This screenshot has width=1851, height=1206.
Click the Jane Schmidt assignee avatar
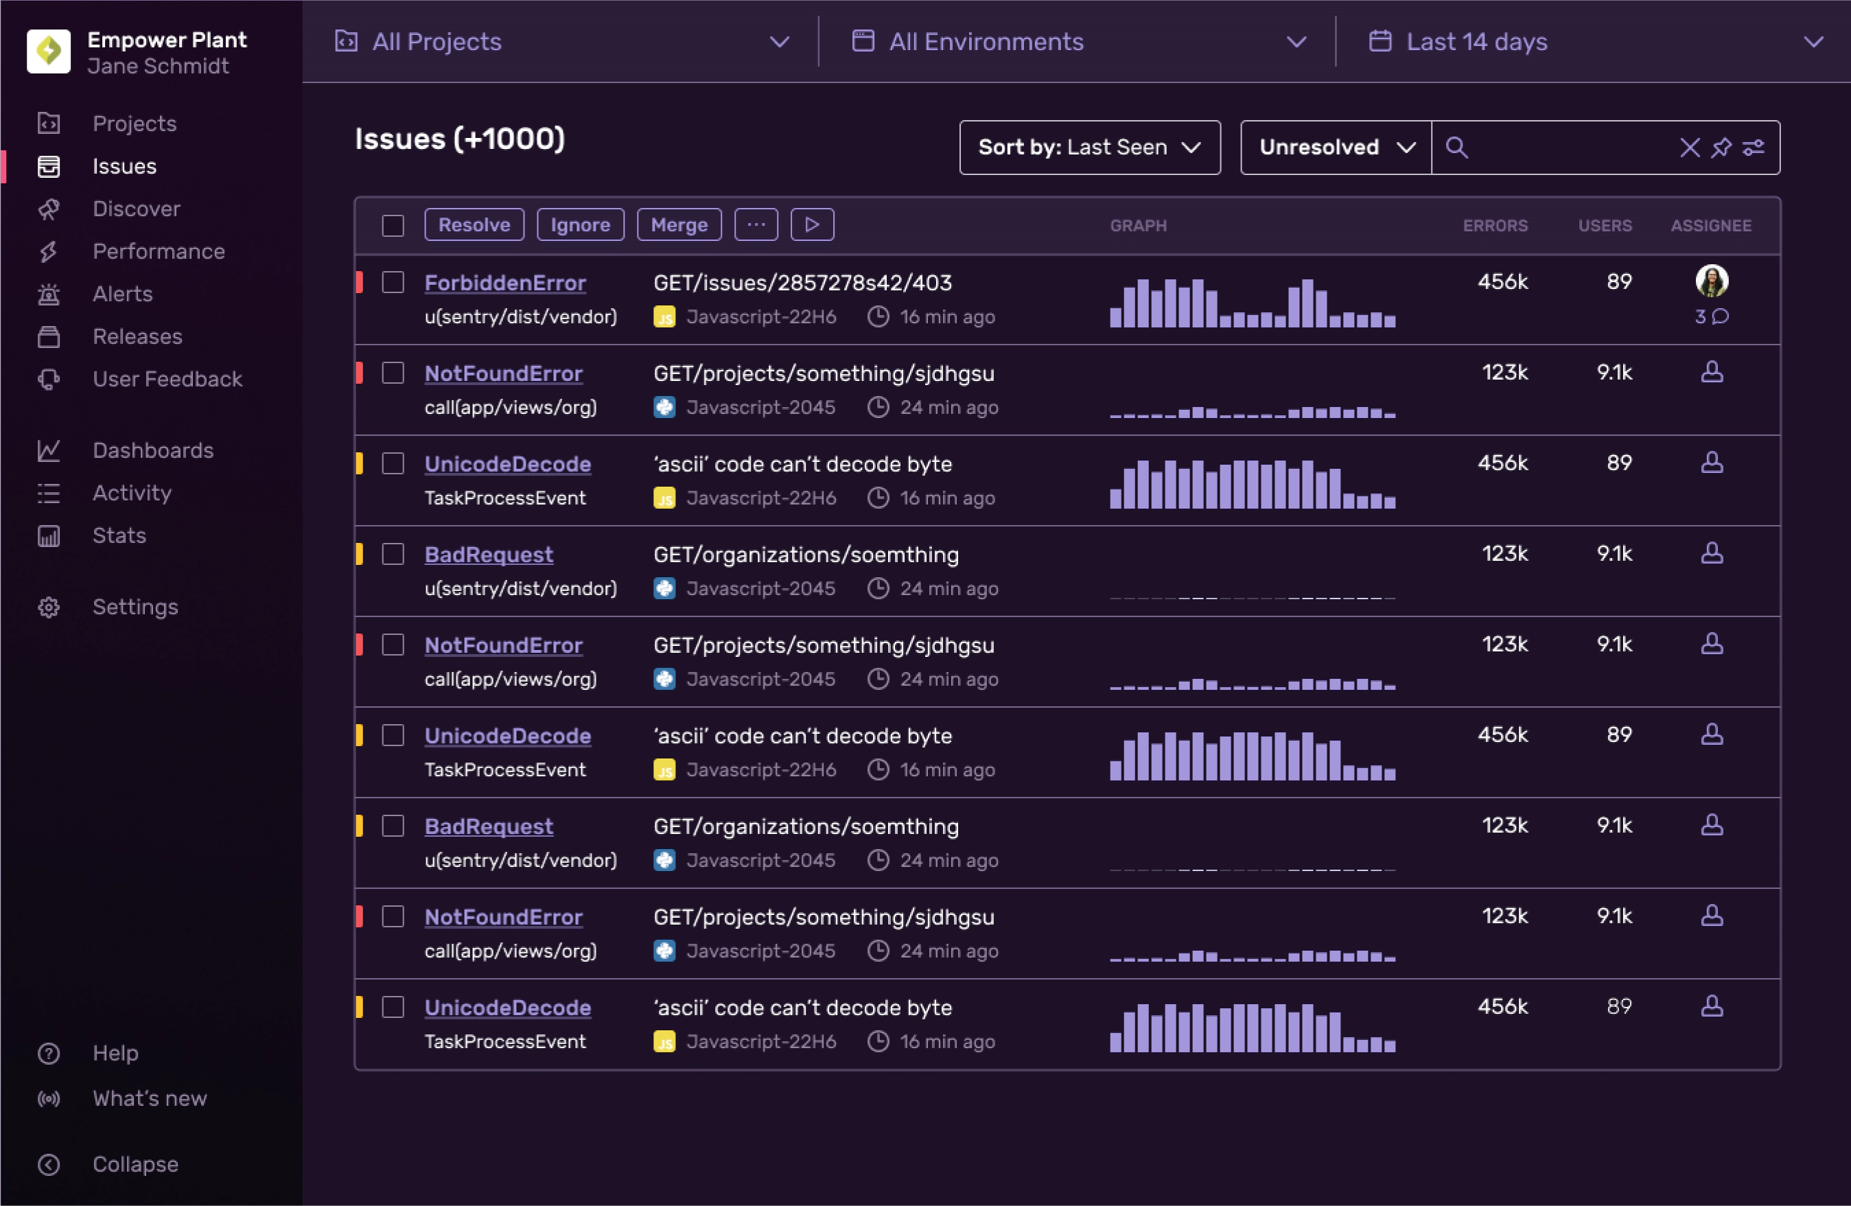point(1712,281)
